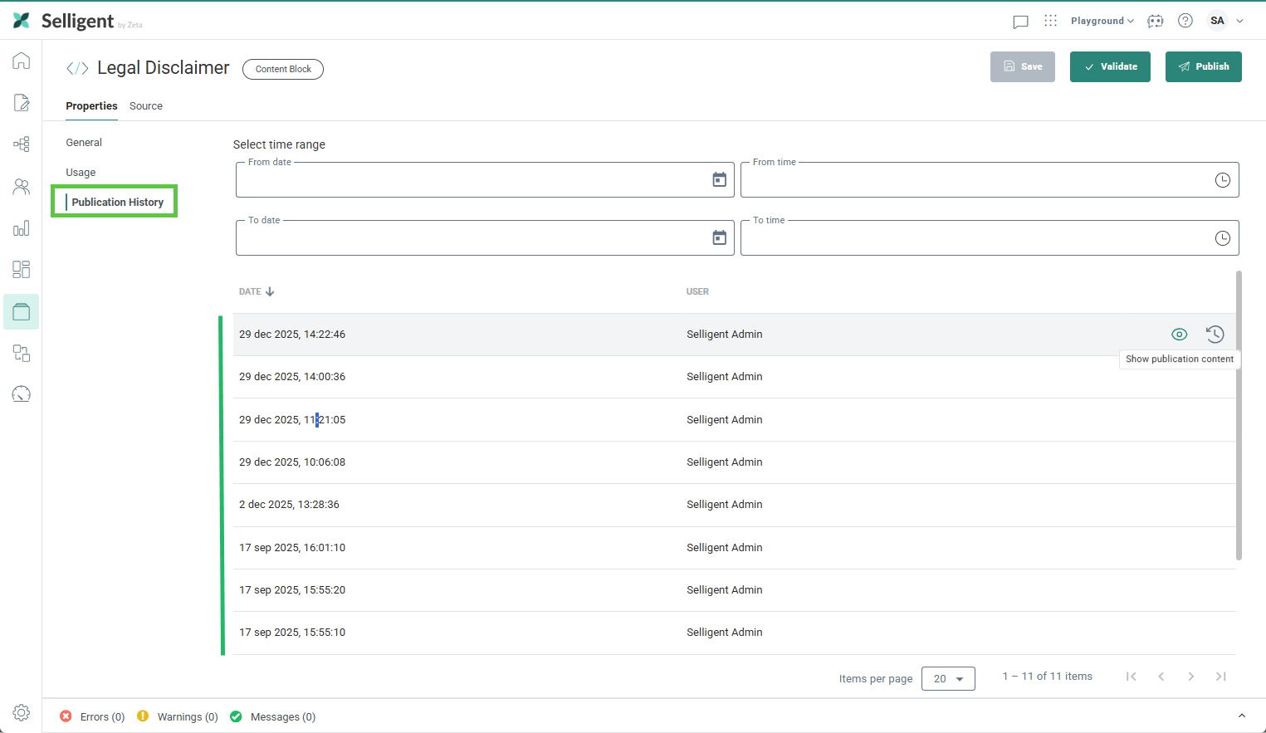Viewport: 1266px width, 733px height.
Task: Expand the SA user account menu
Action: coord(1226,21)
